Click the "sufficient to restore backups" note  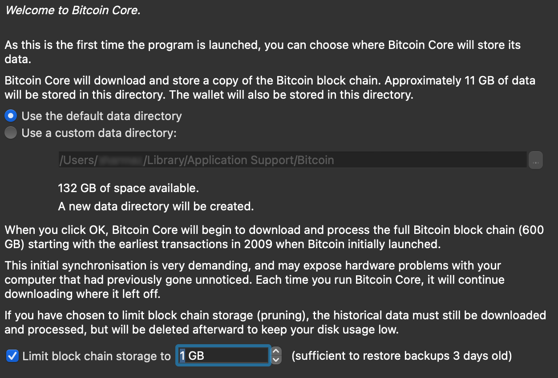coord(402,356)
